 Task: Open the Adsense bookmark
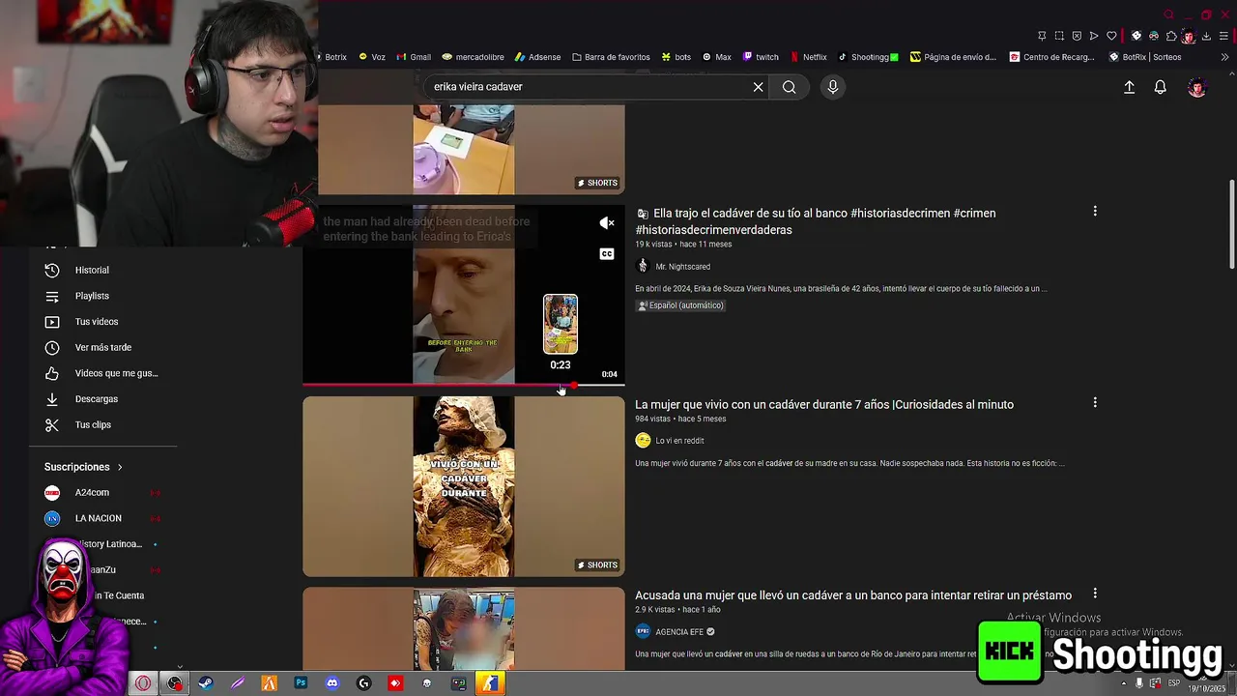click(x=537, y=57)
